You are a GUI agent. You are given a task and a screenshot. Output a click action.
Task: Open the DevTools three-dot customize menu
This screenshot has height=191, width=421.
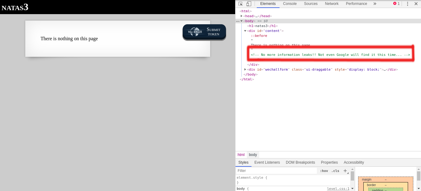pyautogui.click(x=407, y=4)
